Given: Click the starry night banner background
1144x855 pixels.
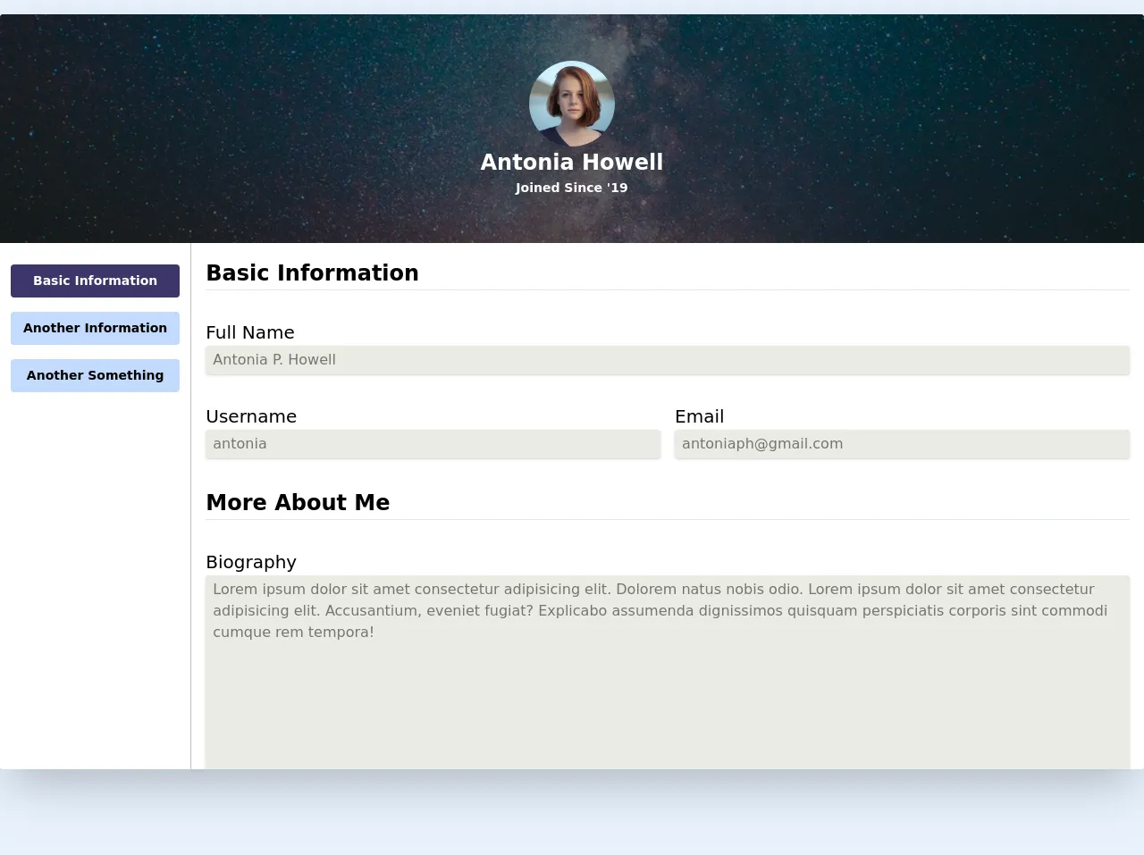Looking at the screenshot, I should 223,116.
